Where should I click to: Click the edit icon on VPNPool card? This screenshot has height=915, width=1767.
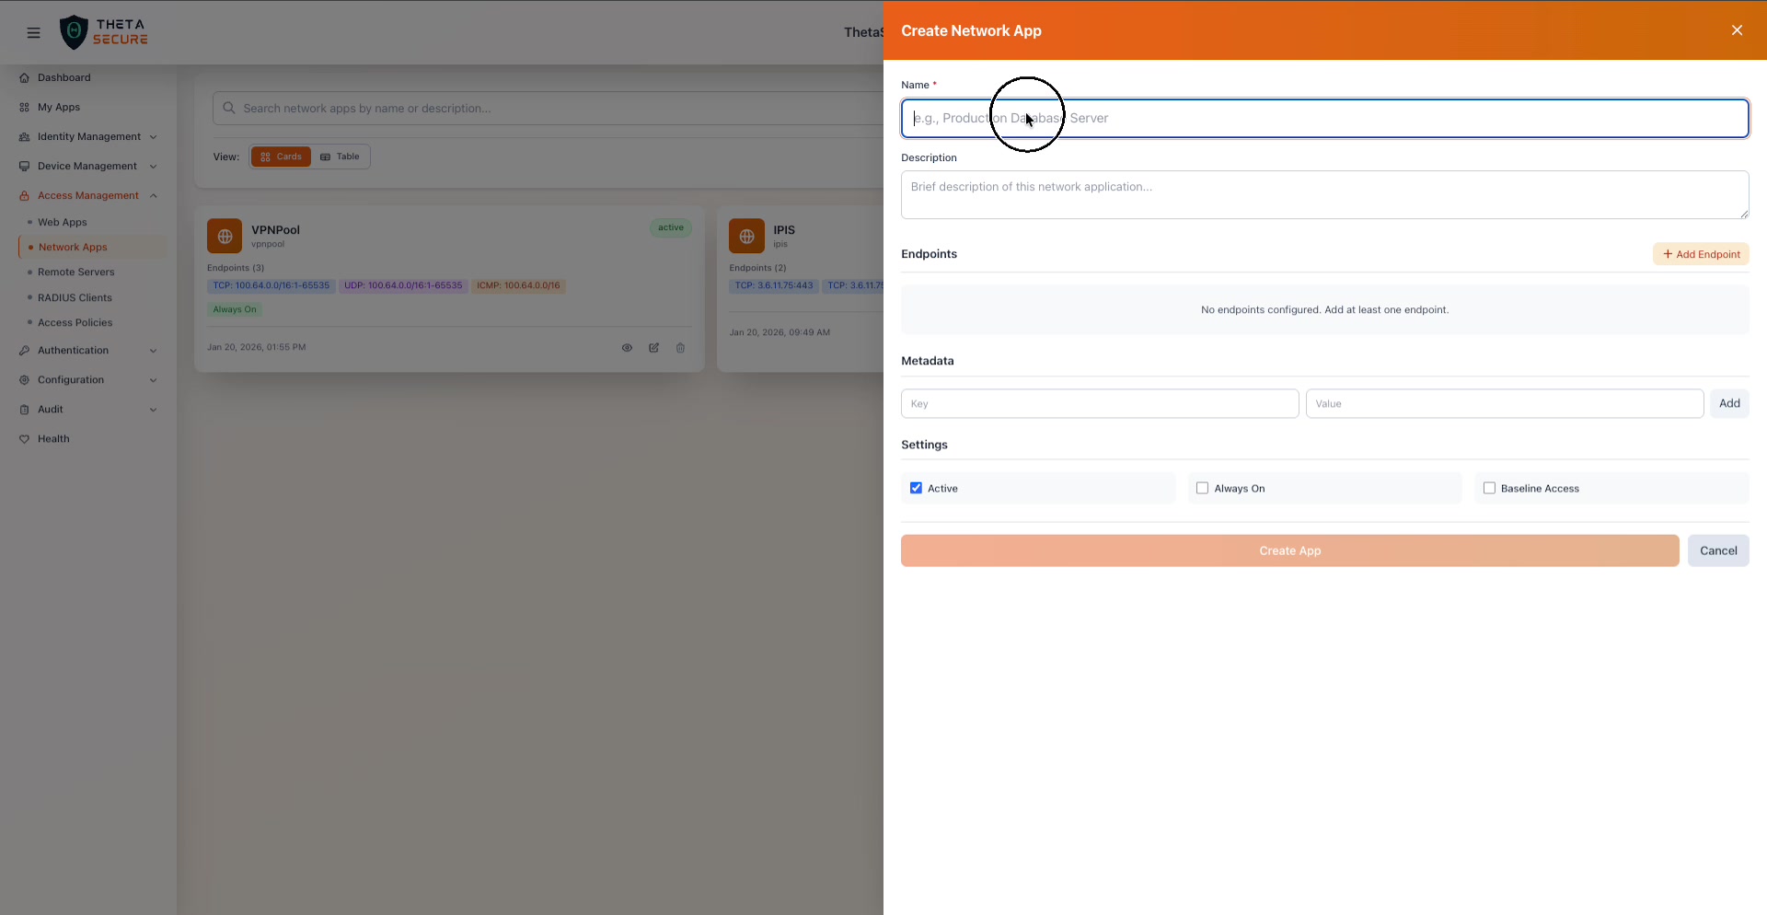pyautogui.click(x=653, y=348)
